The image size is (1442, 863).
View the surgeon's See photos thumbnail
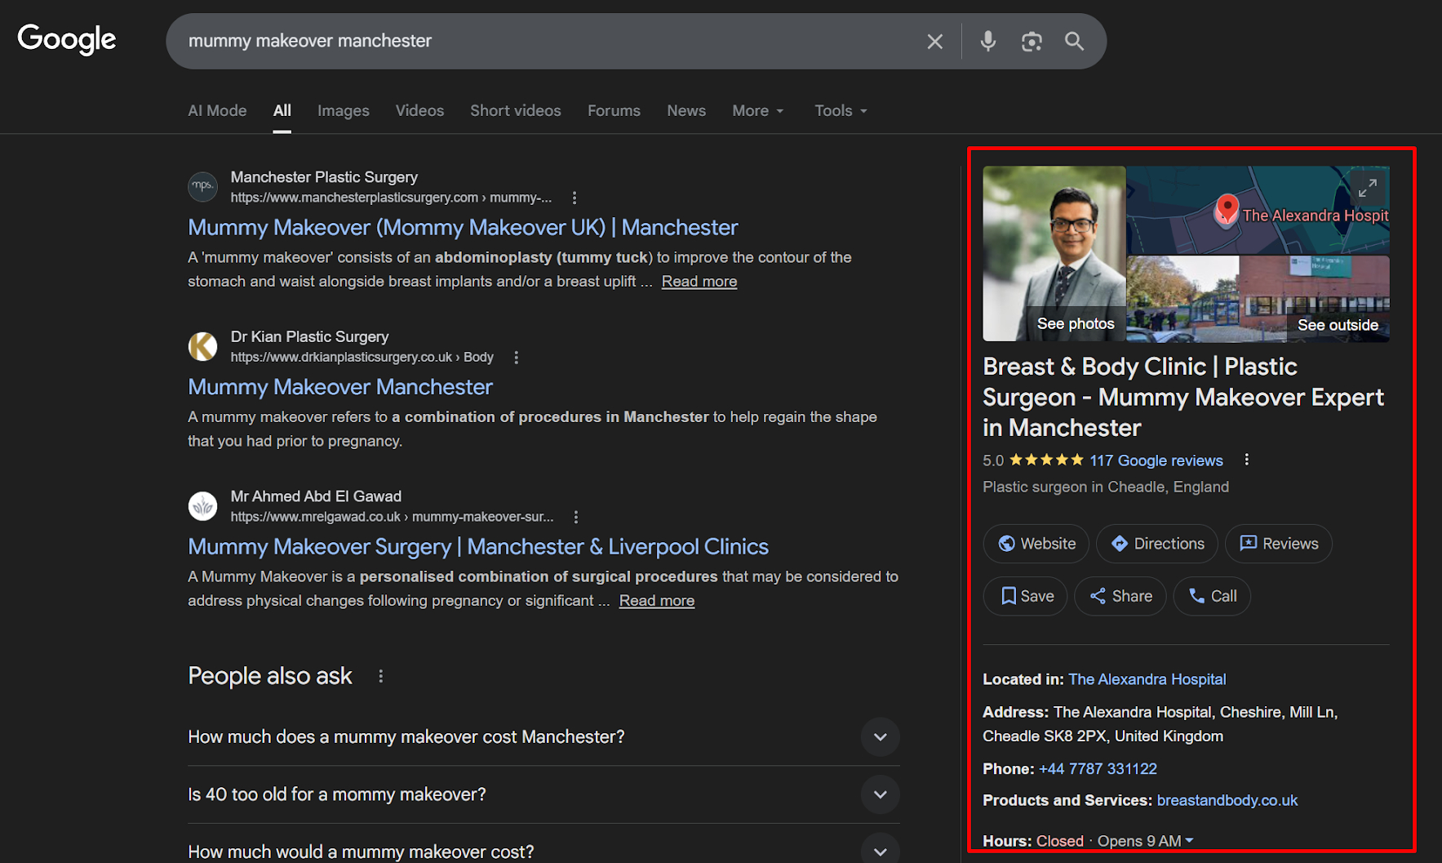click(x=1054, y=254)
